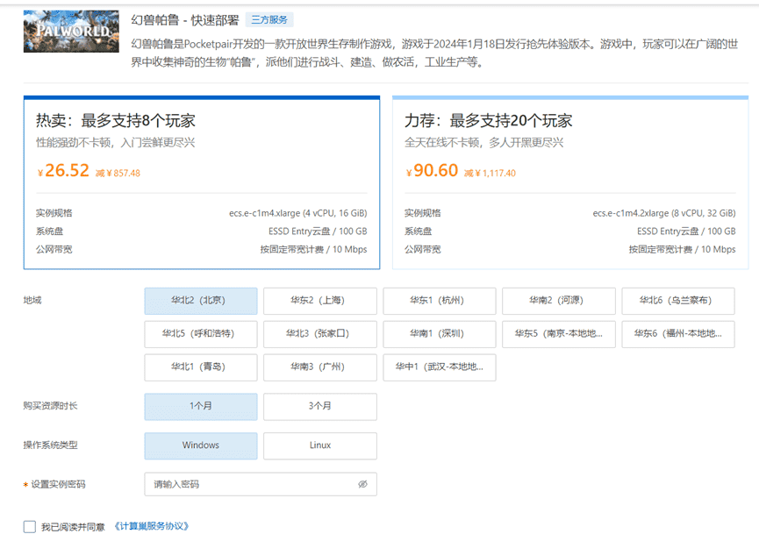Set purchase duration to 1个月
The width and height of the screenshot is (759, 534).
click(x=201, y=407)
